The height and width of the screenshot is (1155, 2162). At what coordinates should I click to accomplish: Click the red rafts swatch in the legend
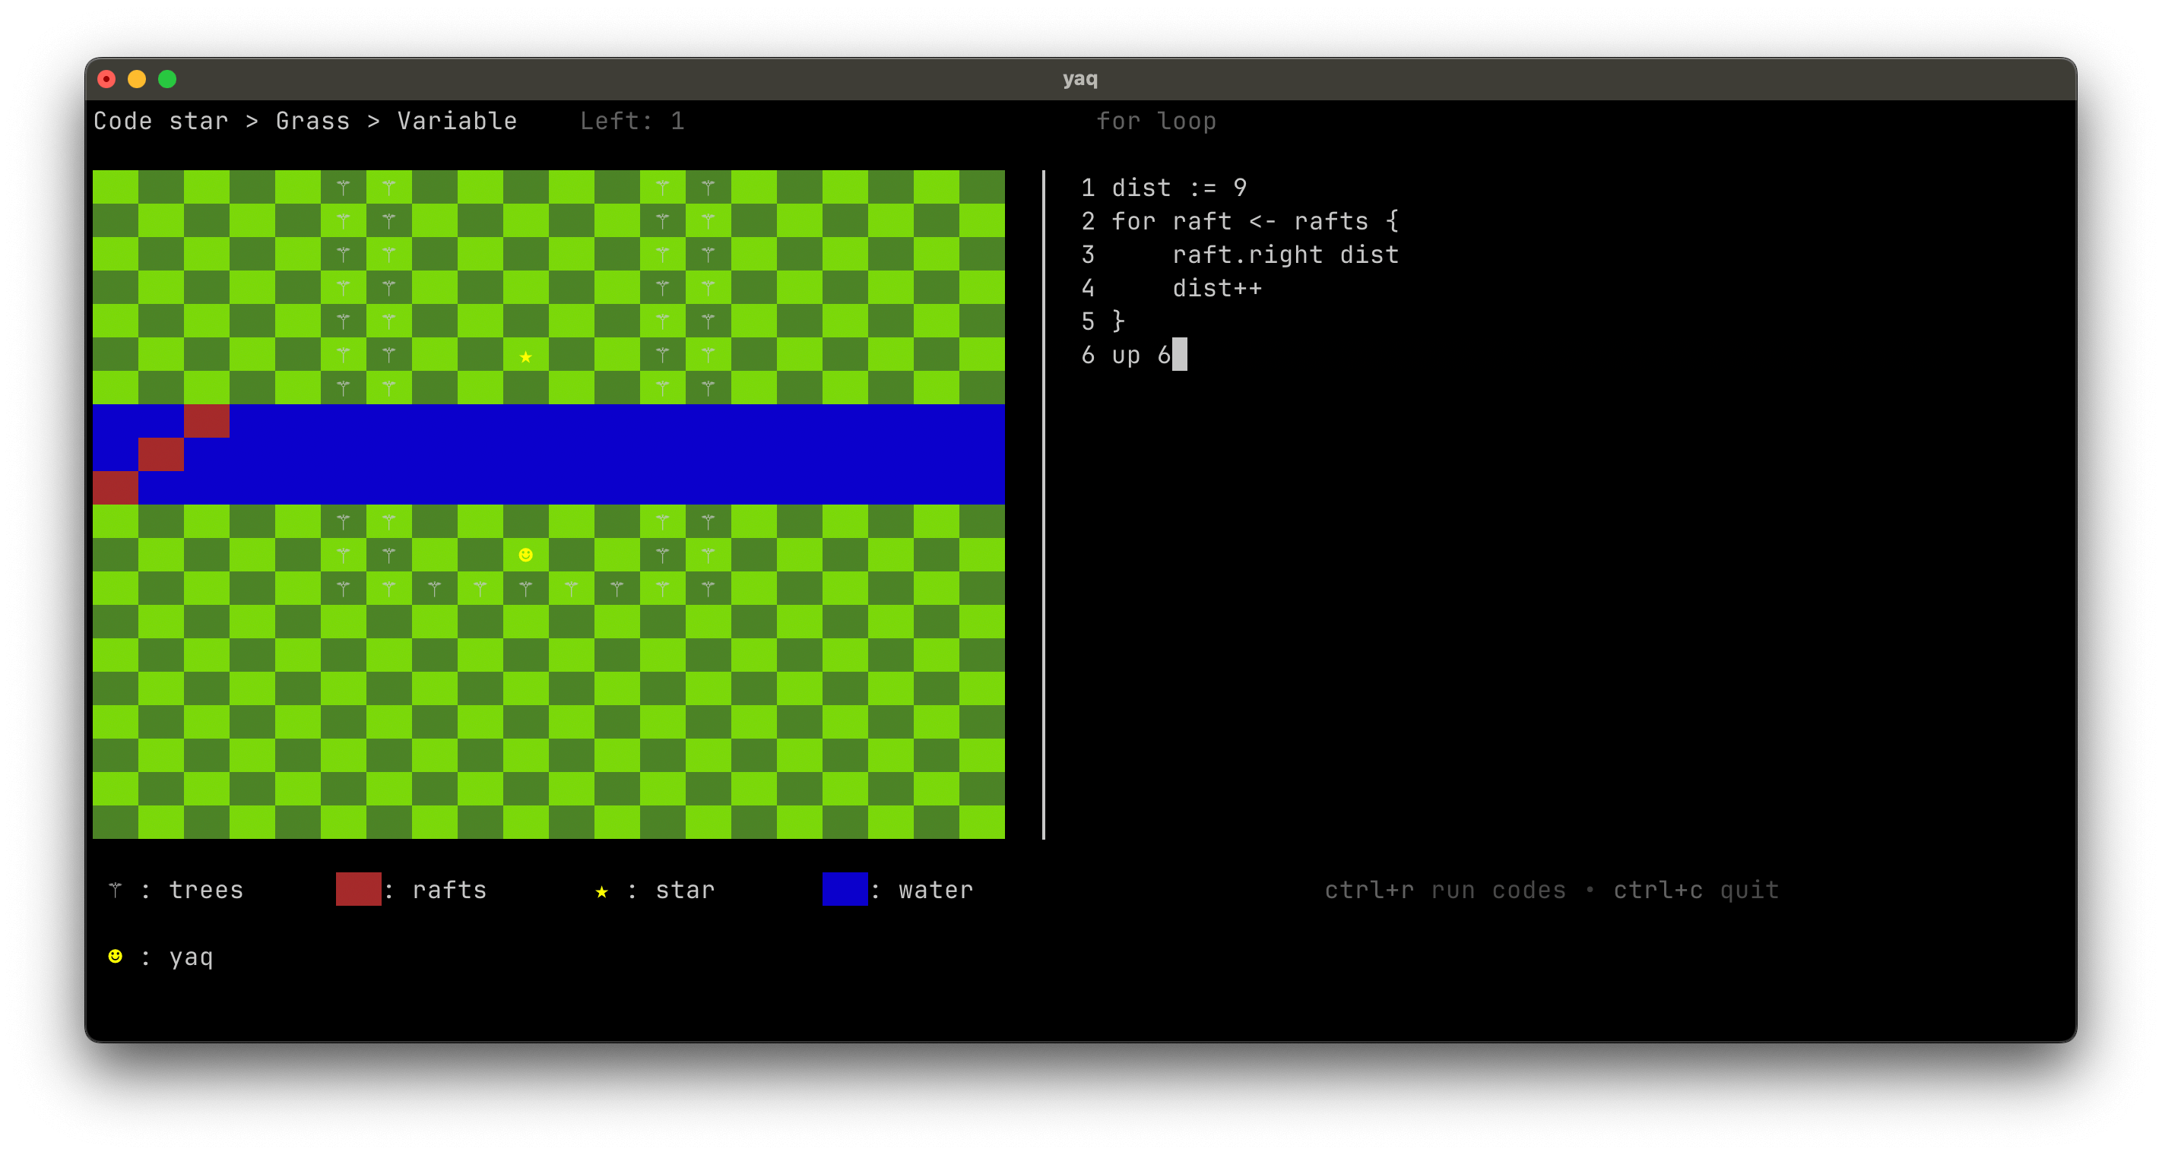coord(358,889)
